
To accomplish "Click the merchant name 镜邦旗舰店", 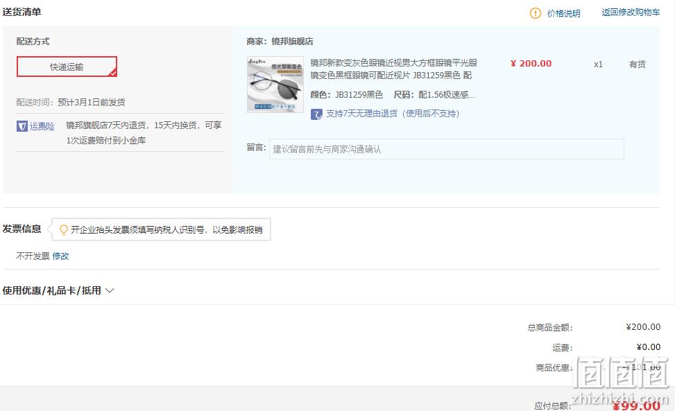I will tap(292, 42).
